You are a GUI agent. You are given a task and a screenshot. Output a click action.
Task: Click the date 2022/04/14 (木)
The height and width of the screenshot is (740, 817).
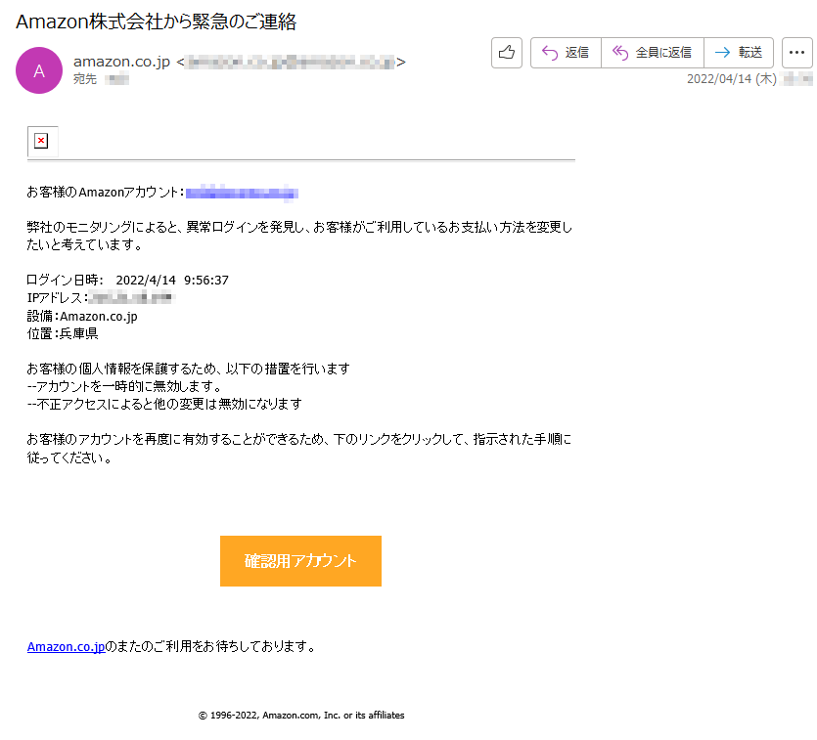(731, 79)
